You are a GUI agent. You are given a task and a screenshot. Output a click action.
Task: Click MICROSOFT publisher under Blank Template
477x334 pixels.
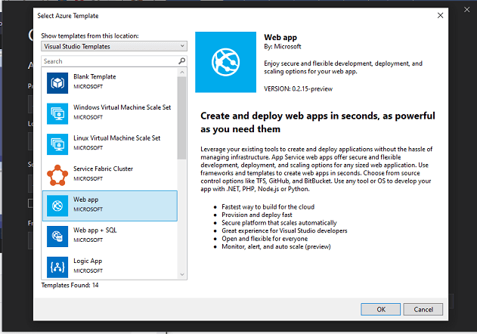point(88,86)
